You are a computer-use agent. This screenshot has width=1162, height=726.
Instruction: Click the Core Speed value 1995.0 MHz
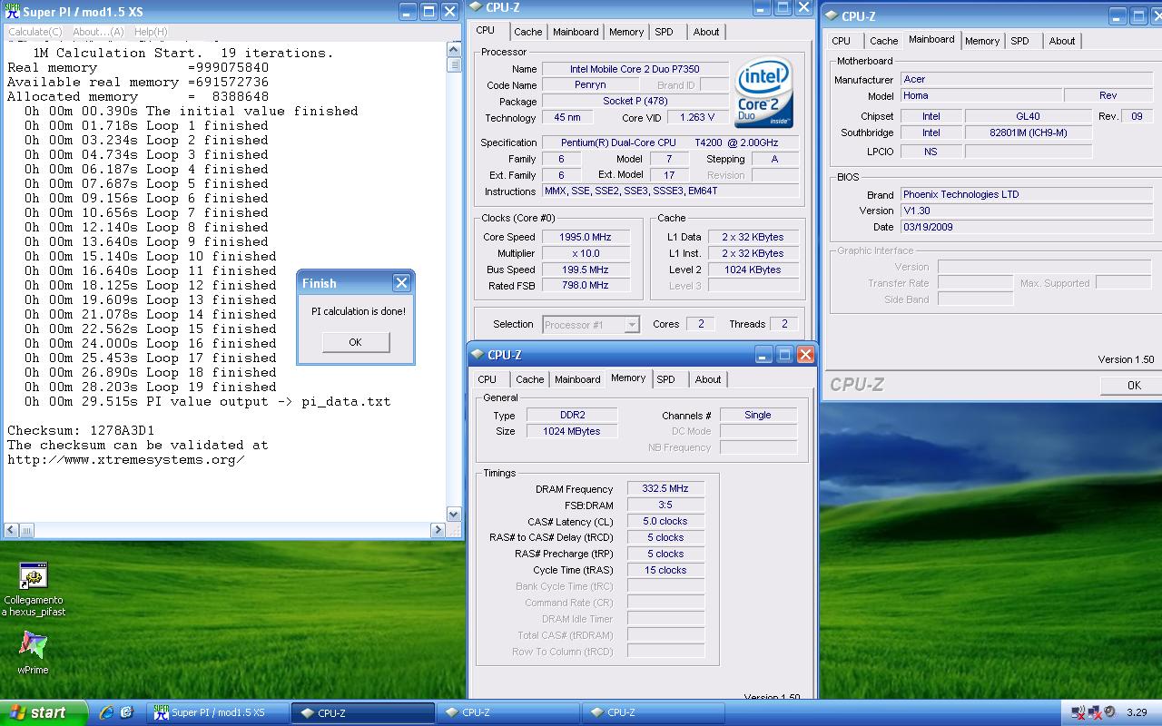[x=586, y=237]
